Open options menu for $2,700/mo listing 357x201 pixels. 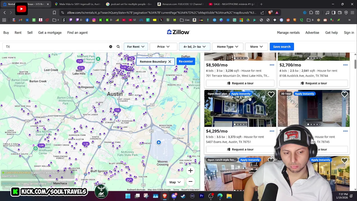[345, 65]
